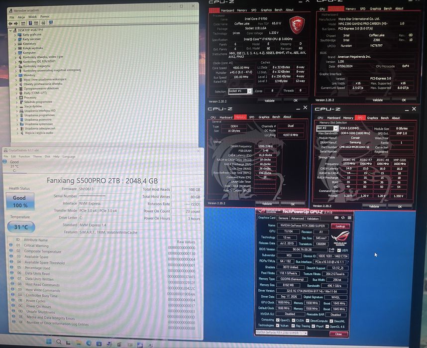Image resolution: width=427 pixels, height=348 pixels.
Task: Open Microsoft Store icon on the taskbar
Action: (99, 344)
